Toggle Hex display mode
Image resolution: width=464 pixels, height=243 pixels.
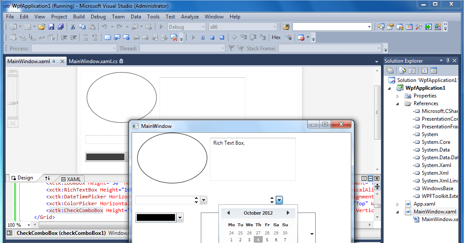pos(276,37)
